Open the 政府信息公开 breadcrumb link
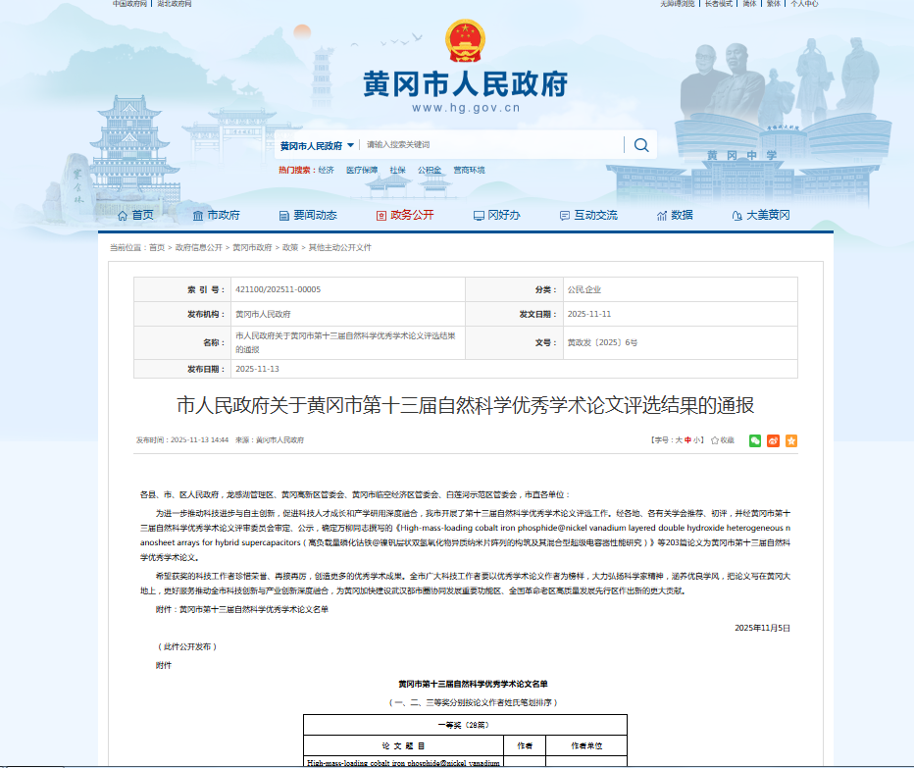The width and height of the screenshot is (914, 768). (x=198, y=248)
